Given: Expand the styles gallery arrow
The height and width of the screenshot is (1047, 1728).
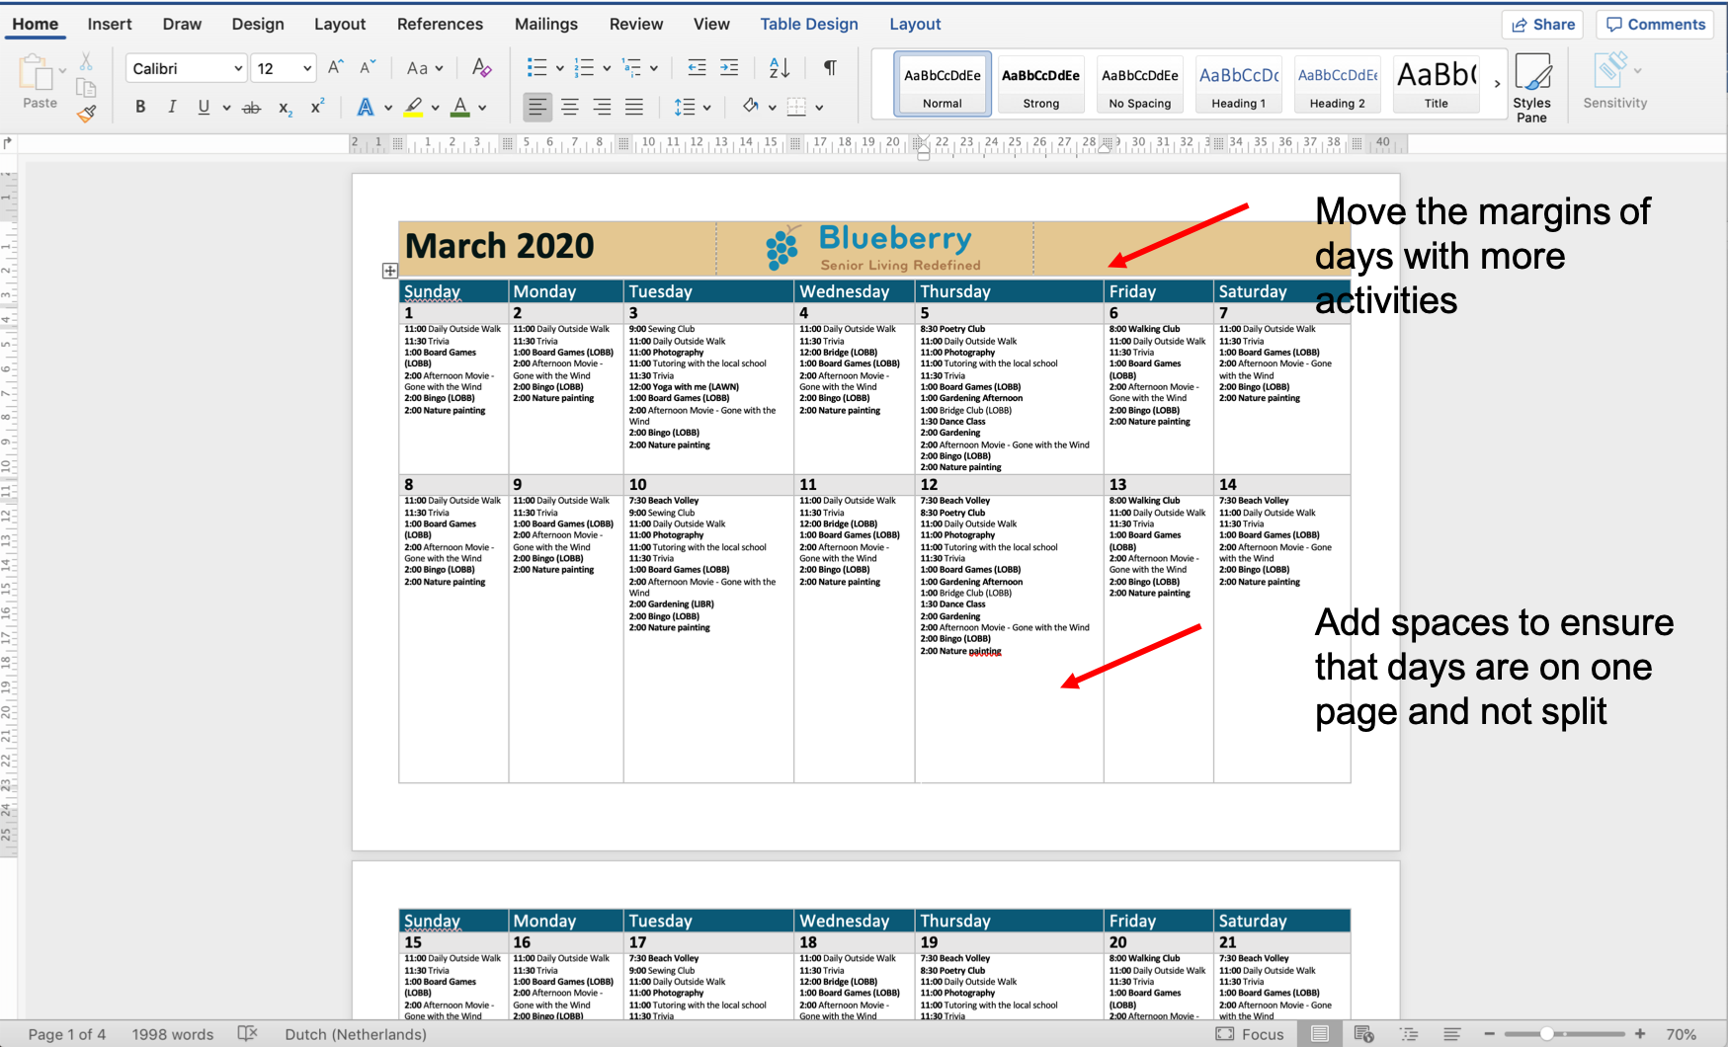Looking at the screenshot, I should coord(1497,84).
